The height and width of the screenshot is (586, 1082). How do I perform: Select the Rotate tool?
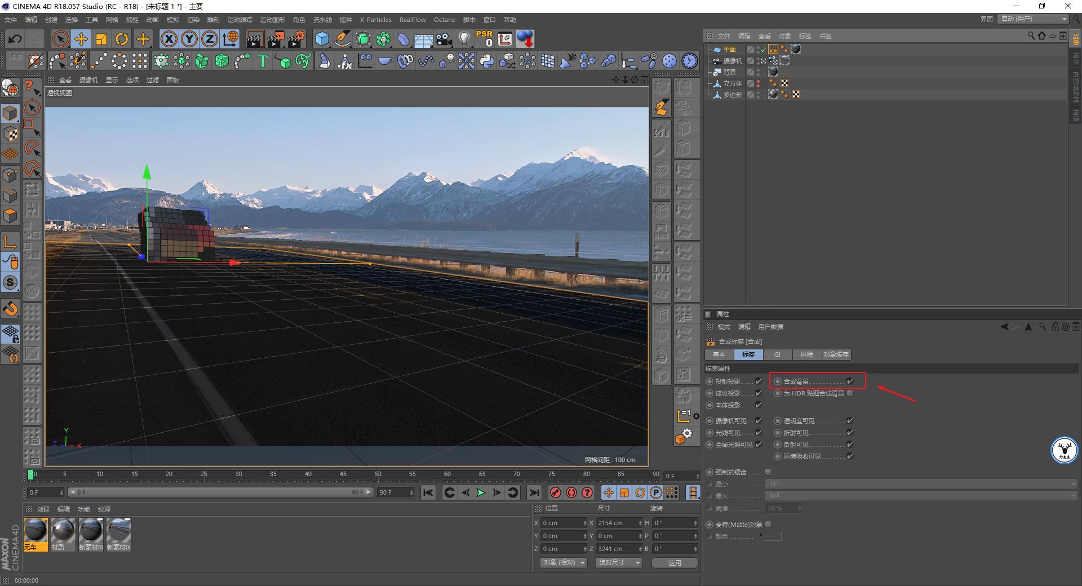tap(122, 39)
